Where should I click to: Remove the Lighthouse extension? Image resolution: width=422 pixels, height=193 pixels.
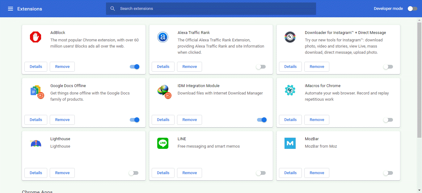point(62,173)
